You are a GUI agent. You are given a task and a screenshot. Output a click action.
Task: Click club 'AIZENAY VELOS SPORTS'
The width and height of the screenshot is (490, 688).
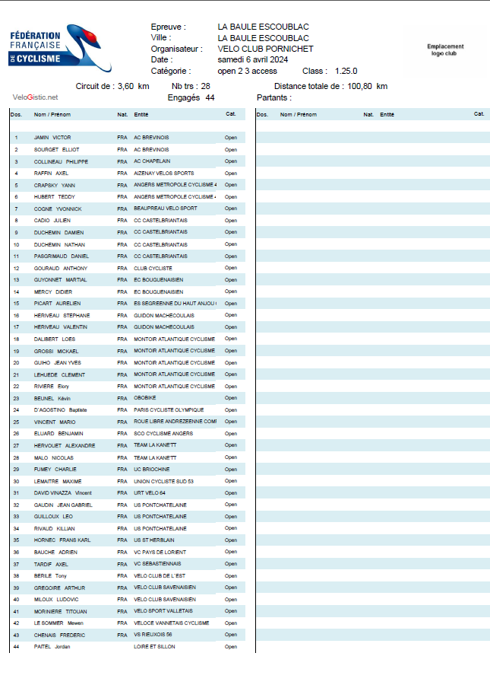164,174
